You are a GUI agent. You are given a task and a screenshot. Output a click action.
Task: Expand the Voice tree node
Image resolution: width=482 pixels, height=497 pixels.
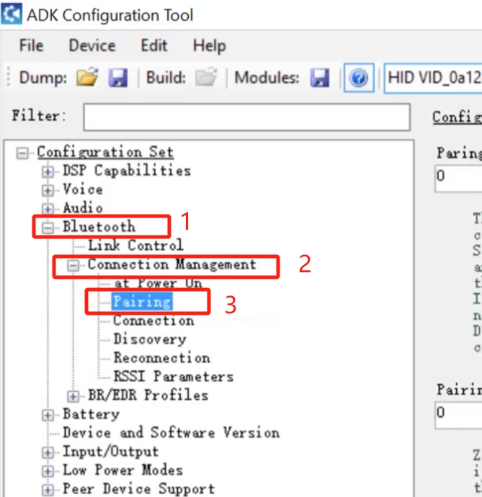click(48, 190)
